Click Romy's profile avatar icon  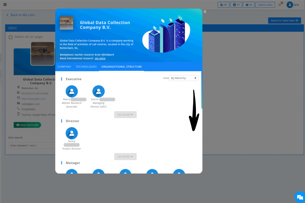pyautogui.click(x=71, y=133)
